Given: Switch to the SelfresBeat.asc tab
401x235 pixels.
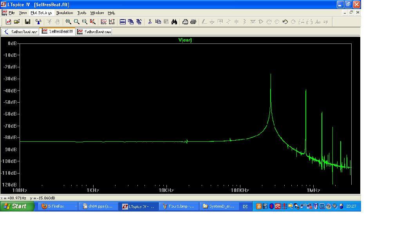Looking at the screenshot, I should [x=20, y=32].
